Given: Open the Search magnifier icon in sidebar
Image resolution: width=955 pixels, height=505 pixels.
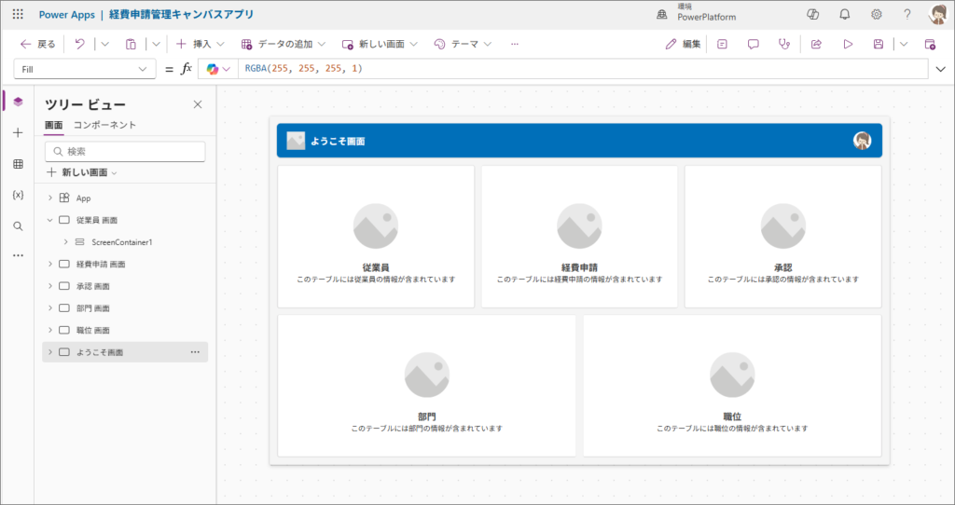Looking at the screenshot, I should coord(18,225).
